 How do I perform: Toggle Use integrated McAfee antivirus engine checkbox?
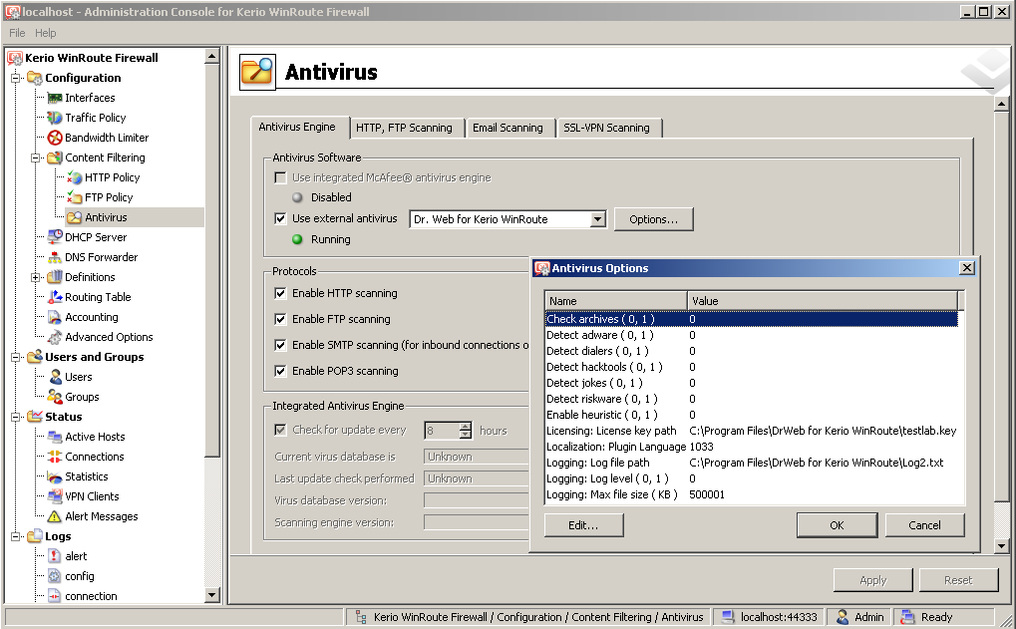pyautogui.click(x=280, y=177)
